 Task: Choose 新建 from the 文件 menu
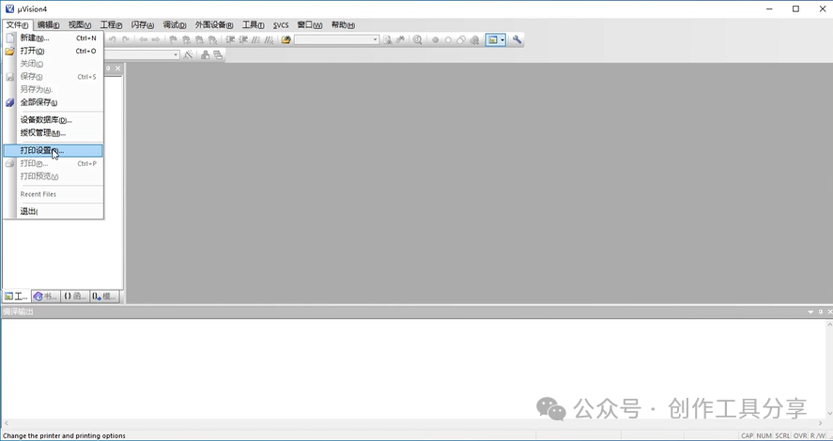[54, 38]
